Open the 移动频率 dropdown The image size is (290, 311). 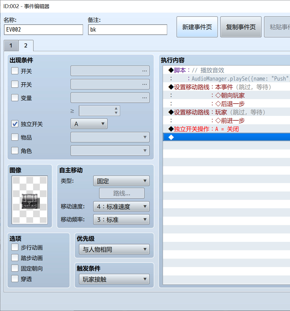coord(121,219)
